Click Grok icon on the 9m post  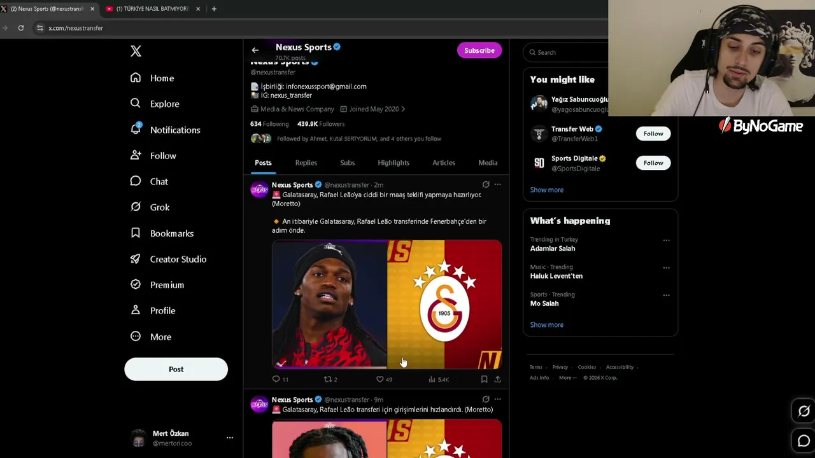tap(486, 399)
